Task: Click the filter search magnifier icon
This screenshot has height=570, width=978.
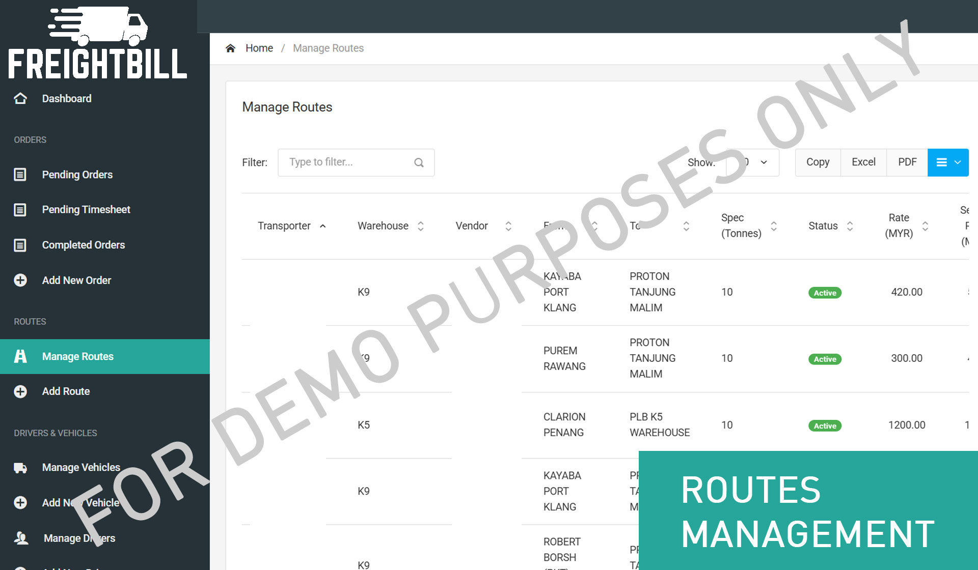Action: click(x=419, y=162)
